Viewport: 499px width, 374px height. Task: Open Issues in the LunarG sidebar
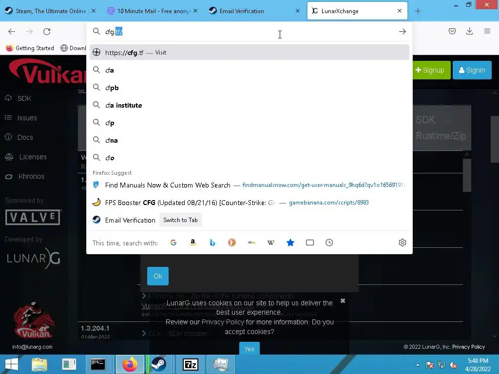click(27, 118)
